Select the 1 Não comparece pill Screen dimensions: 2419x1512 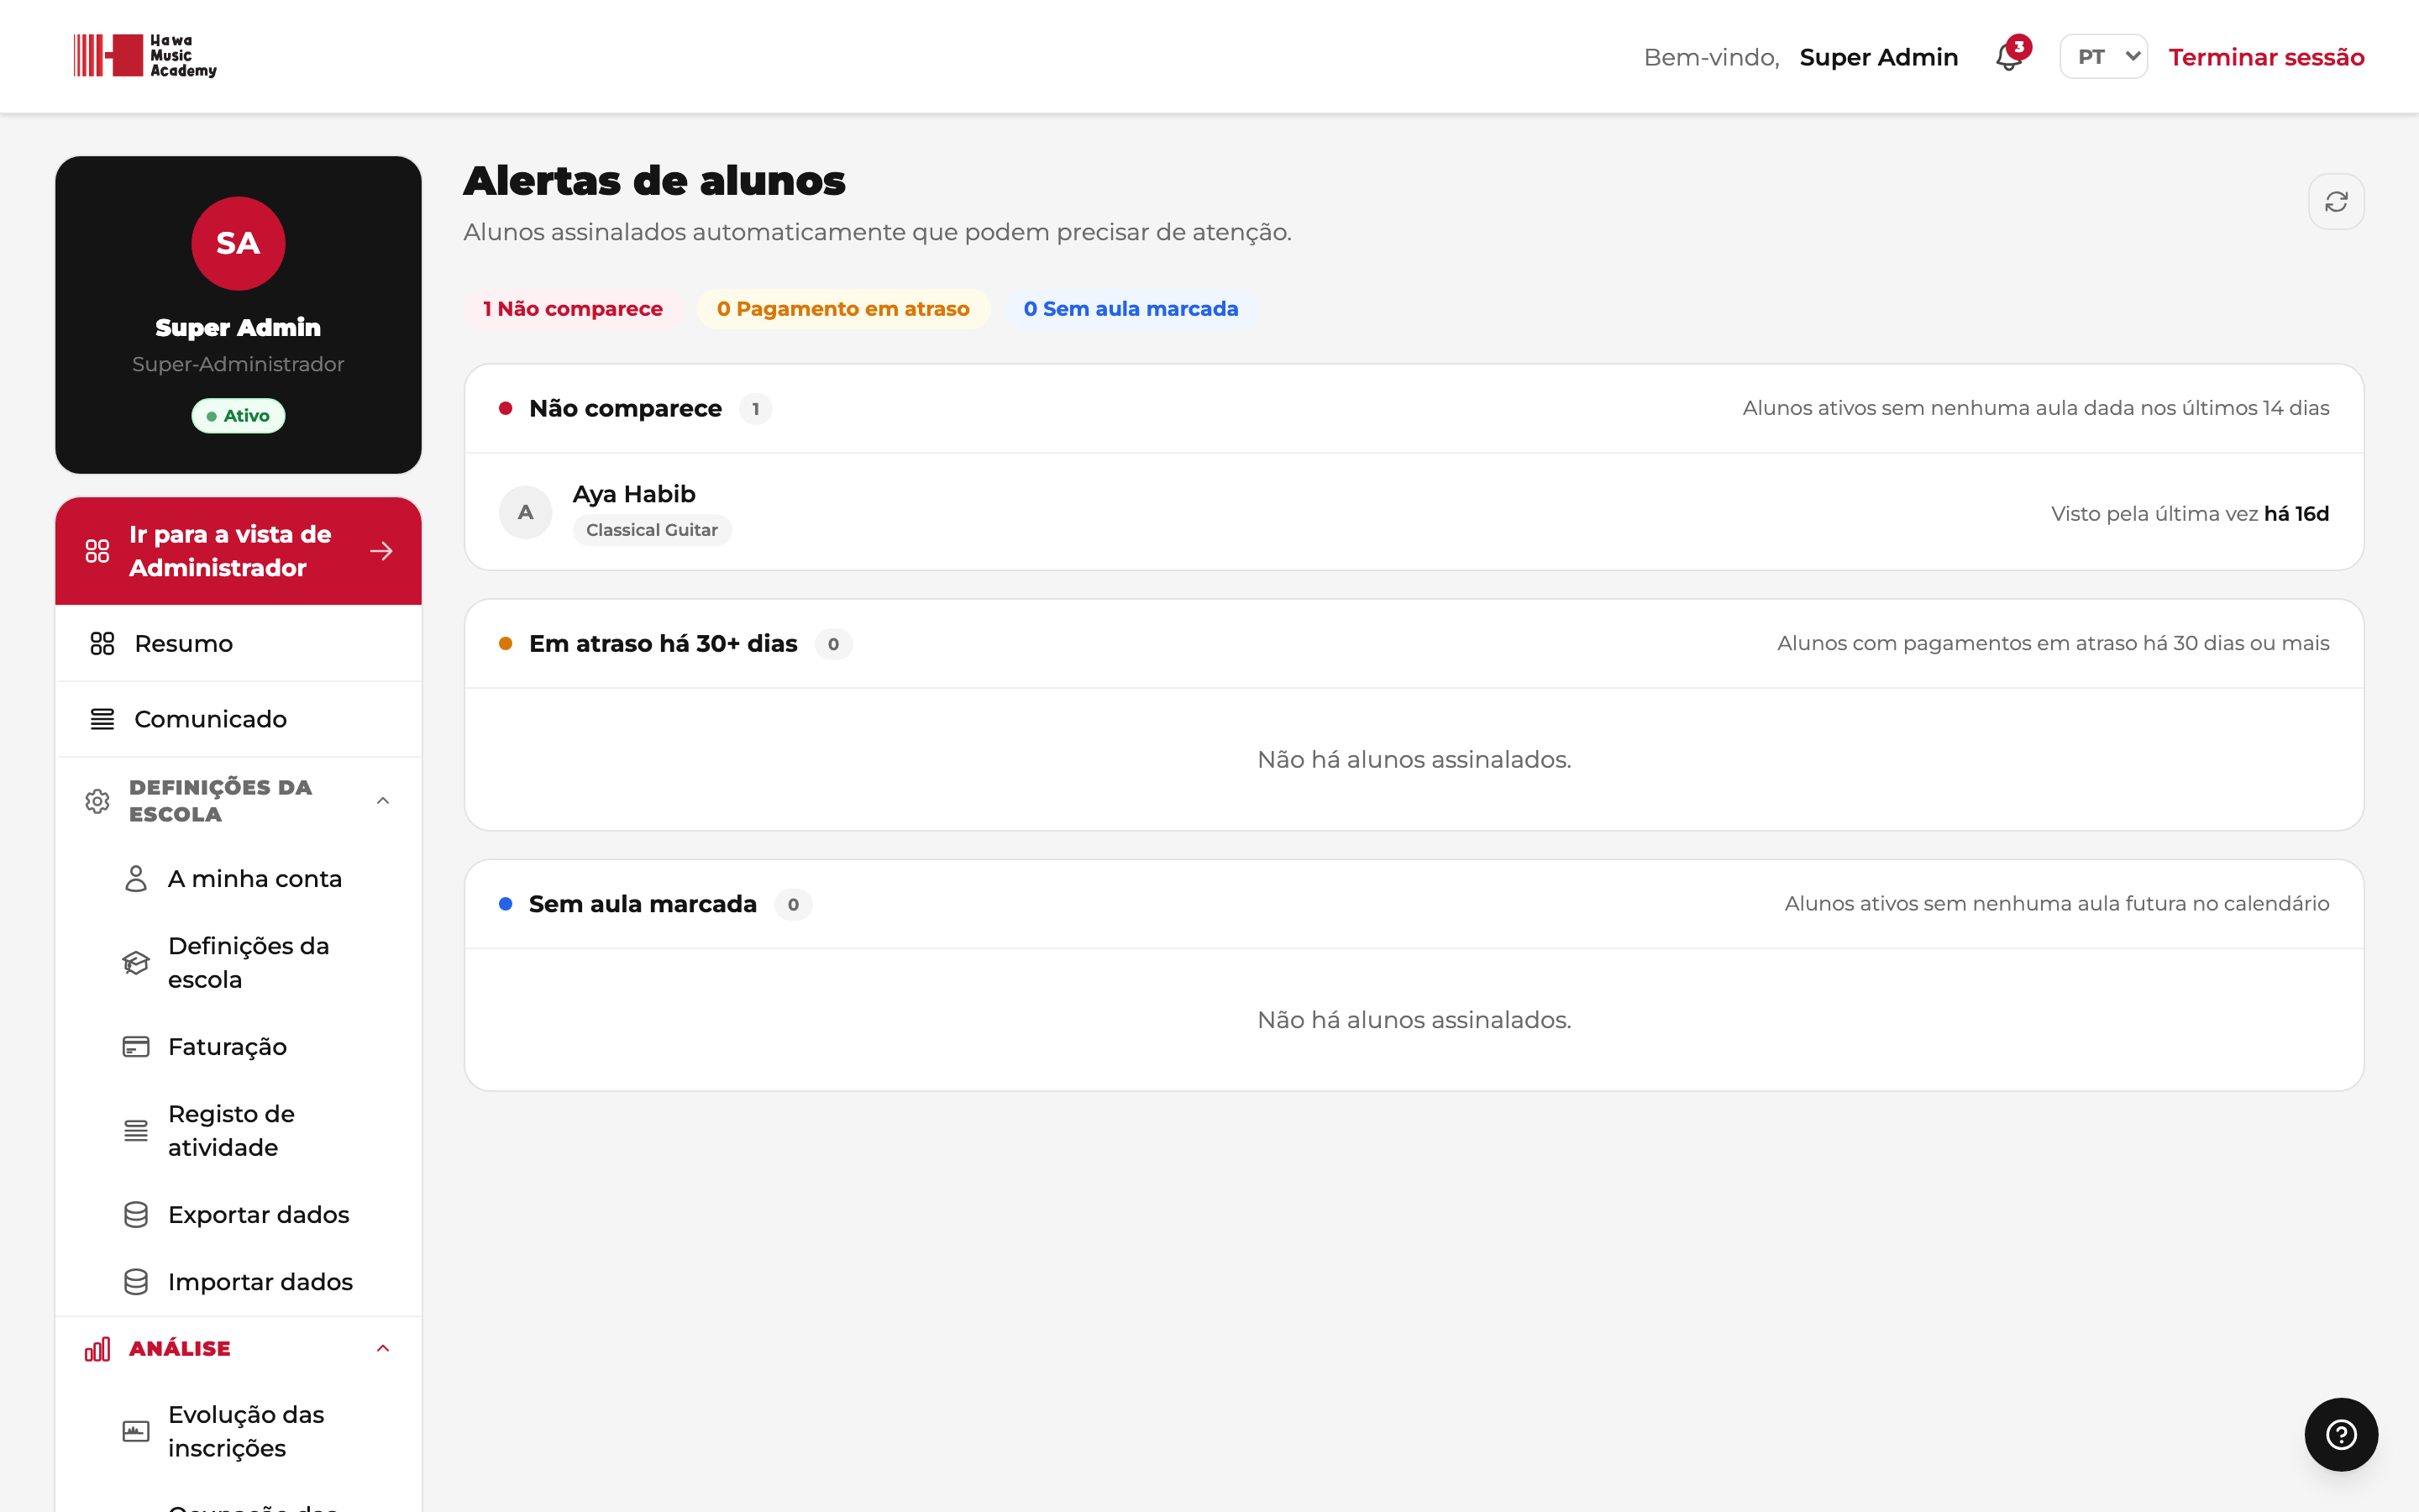[573, 309]
